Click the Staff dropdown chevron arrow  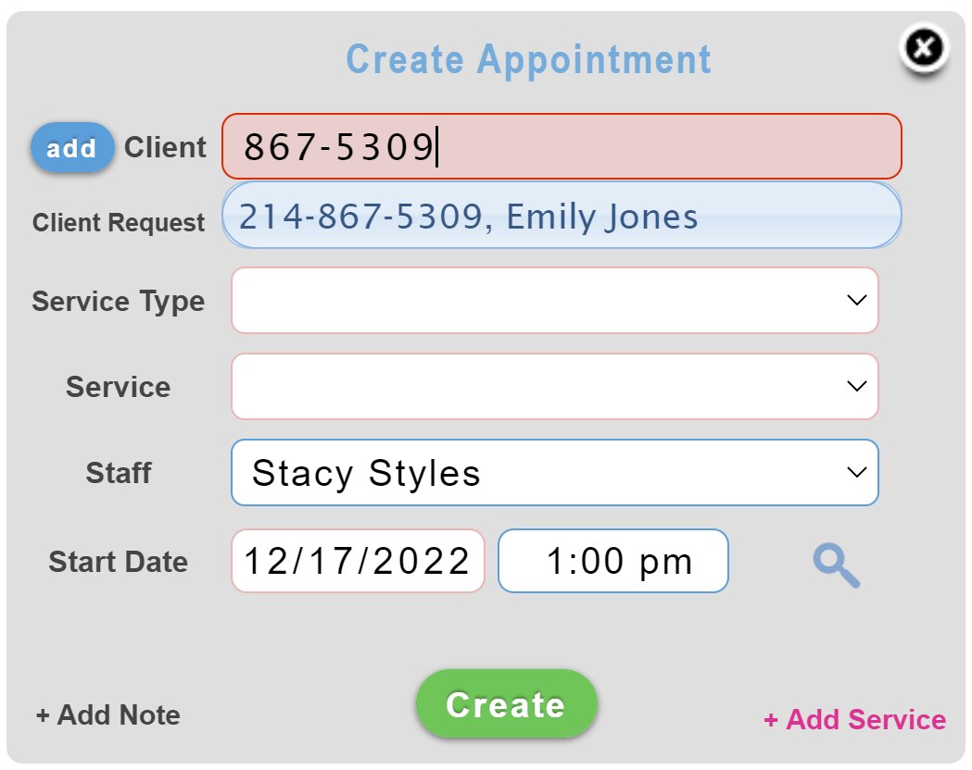(x=857, y=472)
